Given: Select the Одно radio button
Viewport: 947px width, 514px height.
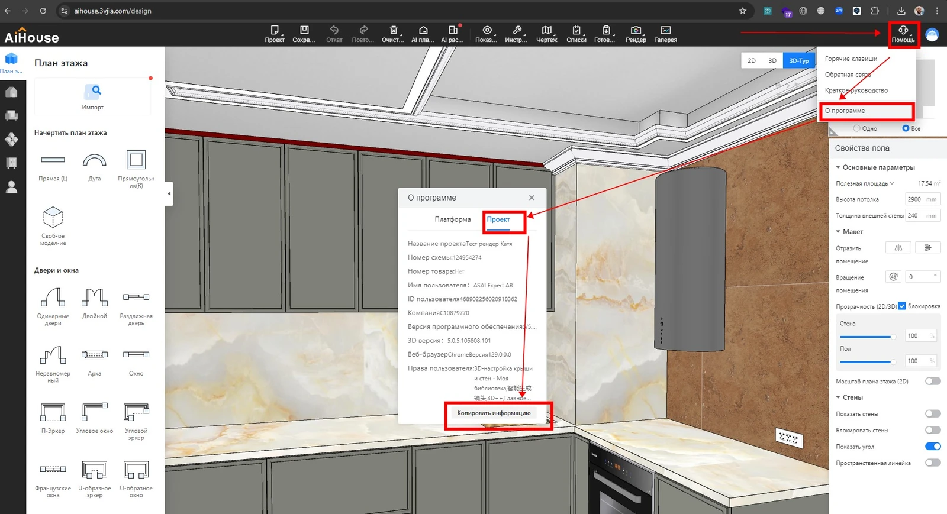Looking at the screenshot, I should (x=856, y=128).
